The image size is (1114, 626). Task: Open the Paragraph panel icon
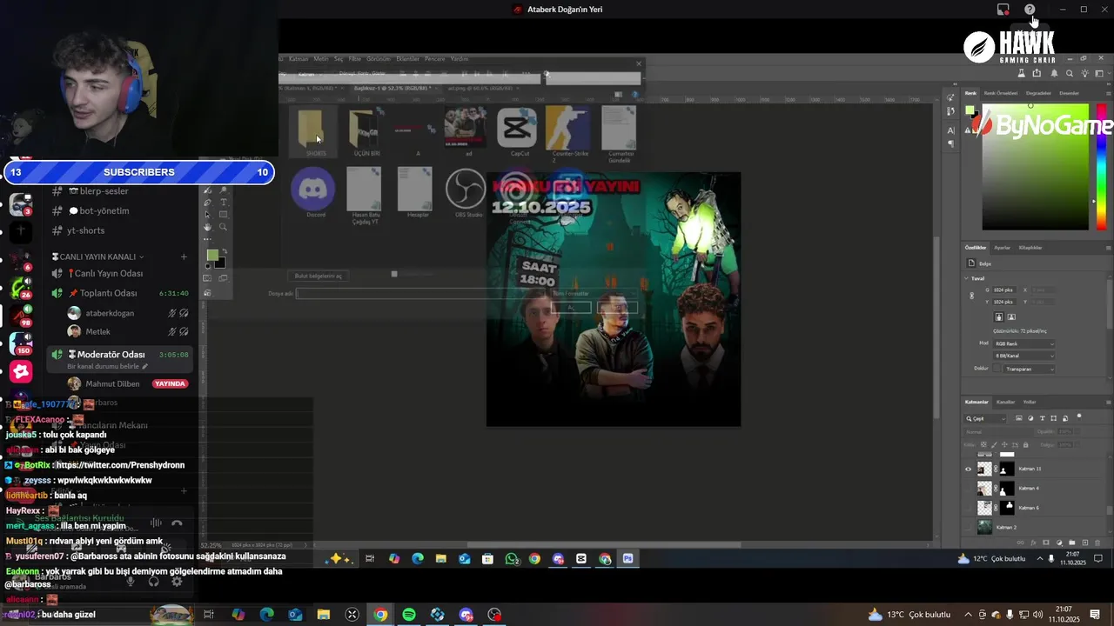pyautogui.click(x=950, y=143)
